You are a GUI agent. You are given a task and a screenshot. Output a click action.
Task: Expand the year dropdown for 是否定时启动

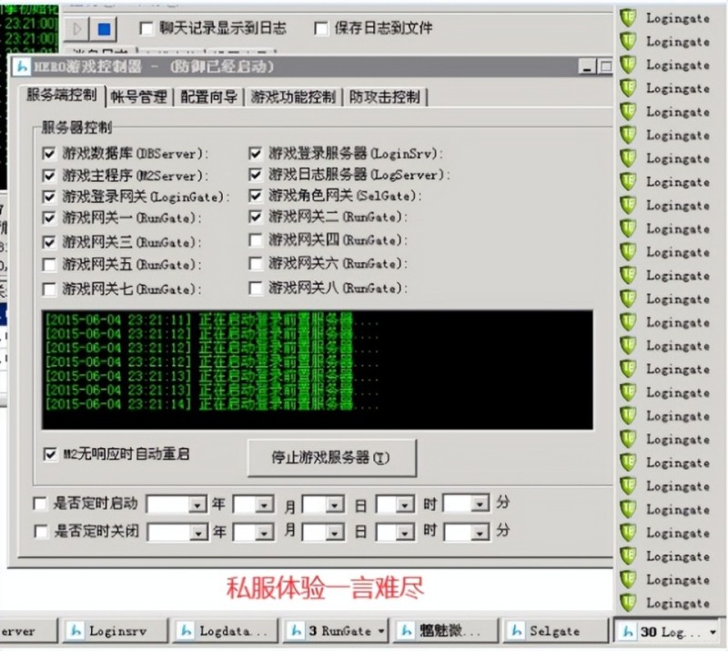click(197, 504)
